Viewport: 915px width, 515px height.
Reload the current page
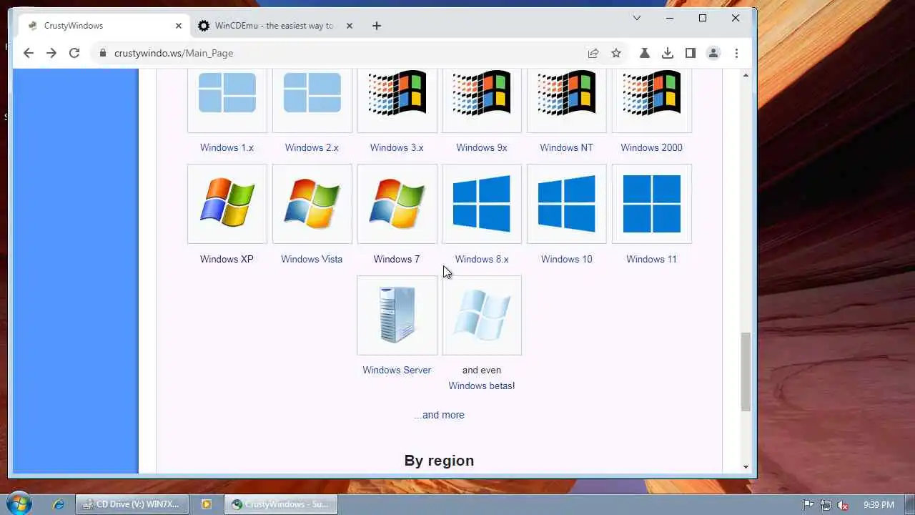tap(74, 53)
